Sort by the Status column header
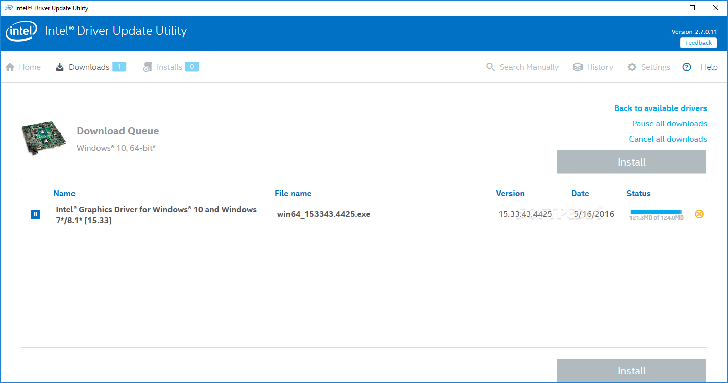This screenshot has height=383, width=728. 639,194
